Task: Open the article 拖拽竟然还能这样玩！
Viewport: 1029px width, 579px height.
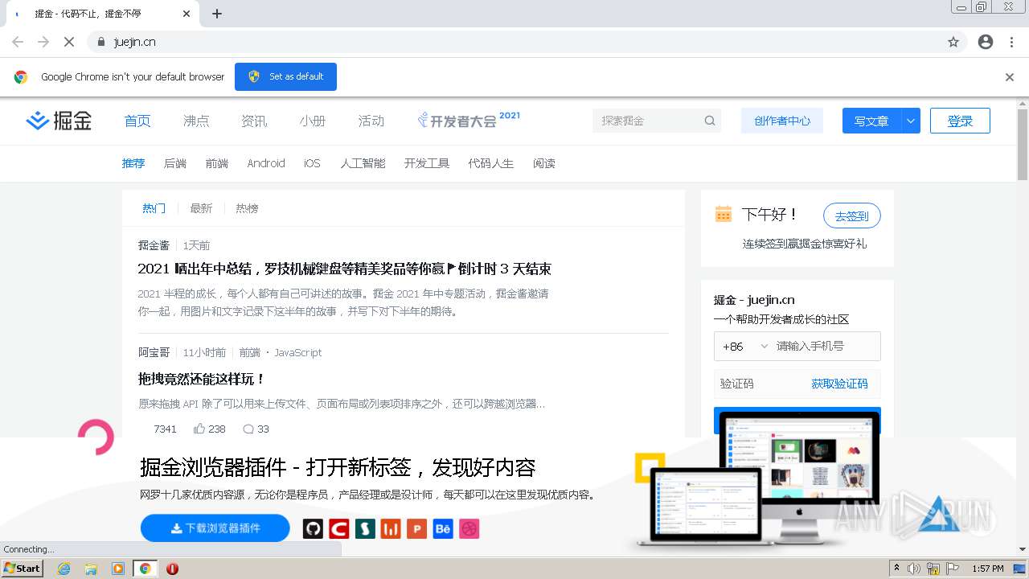Action: click(x=202, y=379)
